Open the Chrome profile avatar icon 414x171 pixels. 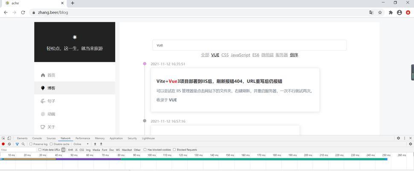tap(399, 12)
